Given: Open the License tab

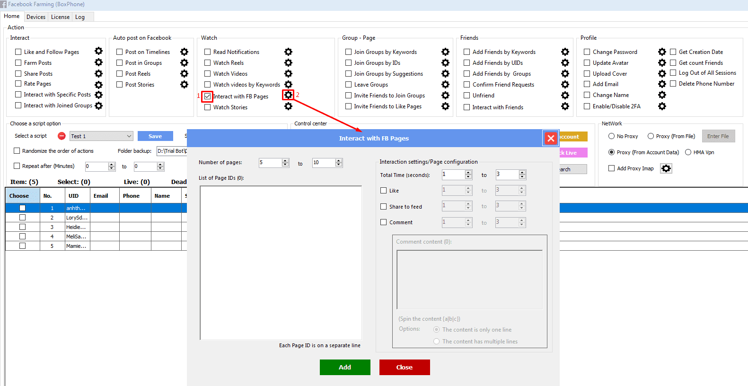Looking at the screenshot, I should tap(60, 17).
